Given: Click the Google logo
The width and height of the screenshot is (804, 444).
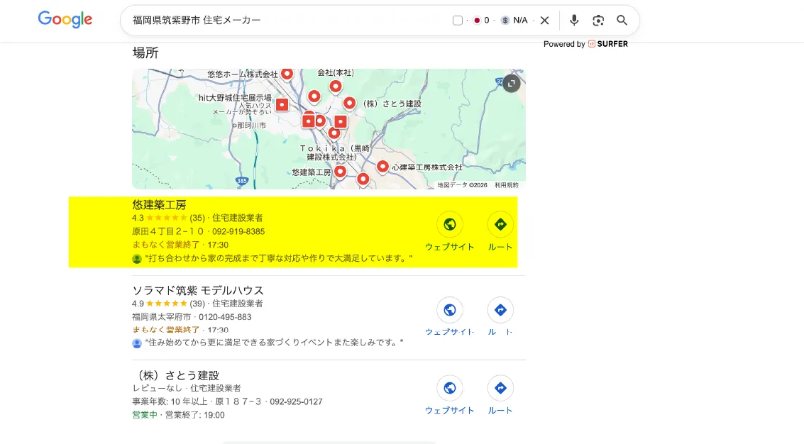Looking at the screenshot, I should tap(65, 20).
